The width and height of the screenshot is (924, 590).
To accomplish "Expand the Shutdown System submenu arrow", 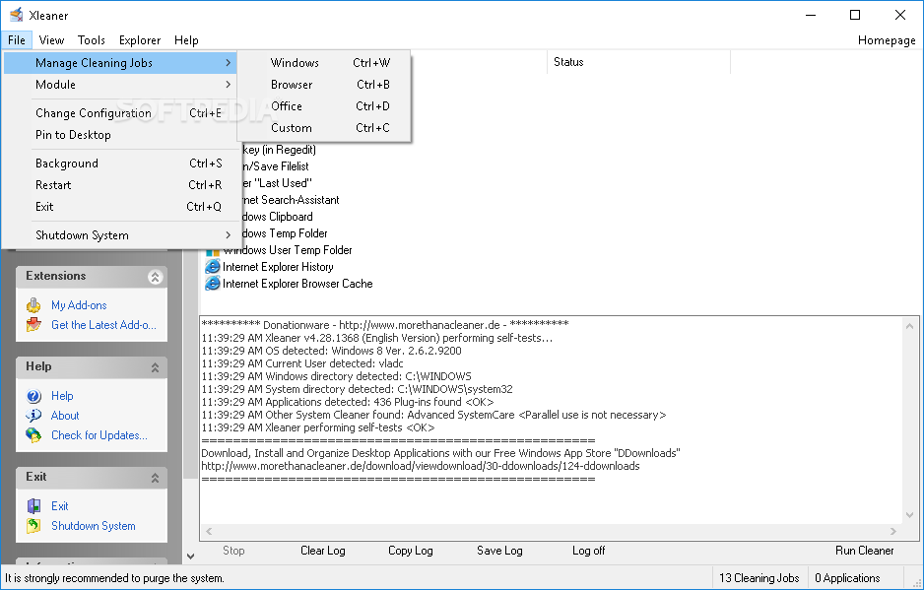I will pyautogui.click(x=229, y=235).
